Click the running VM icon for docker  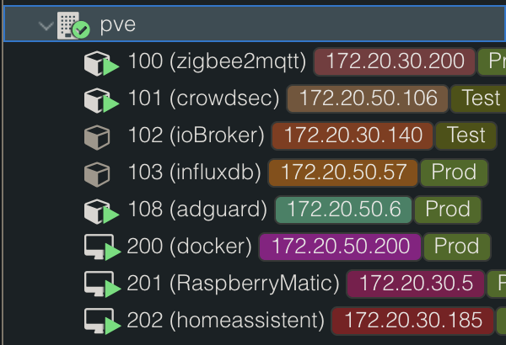102,247
